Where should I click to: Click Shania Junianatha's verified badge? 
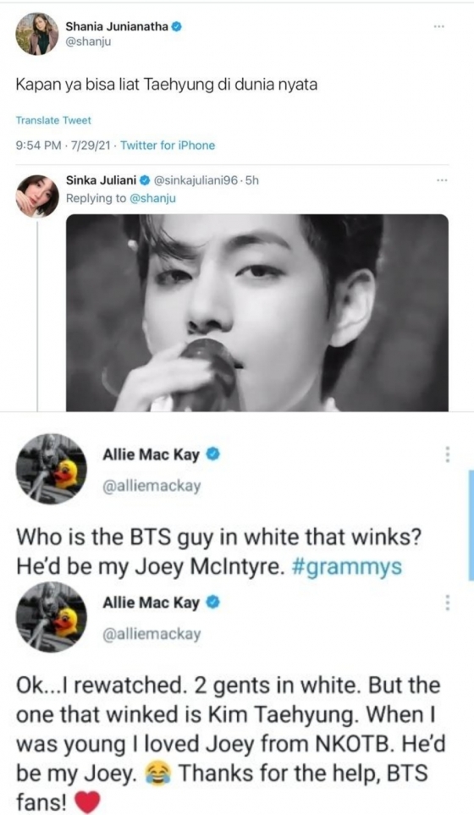(177, 26)
